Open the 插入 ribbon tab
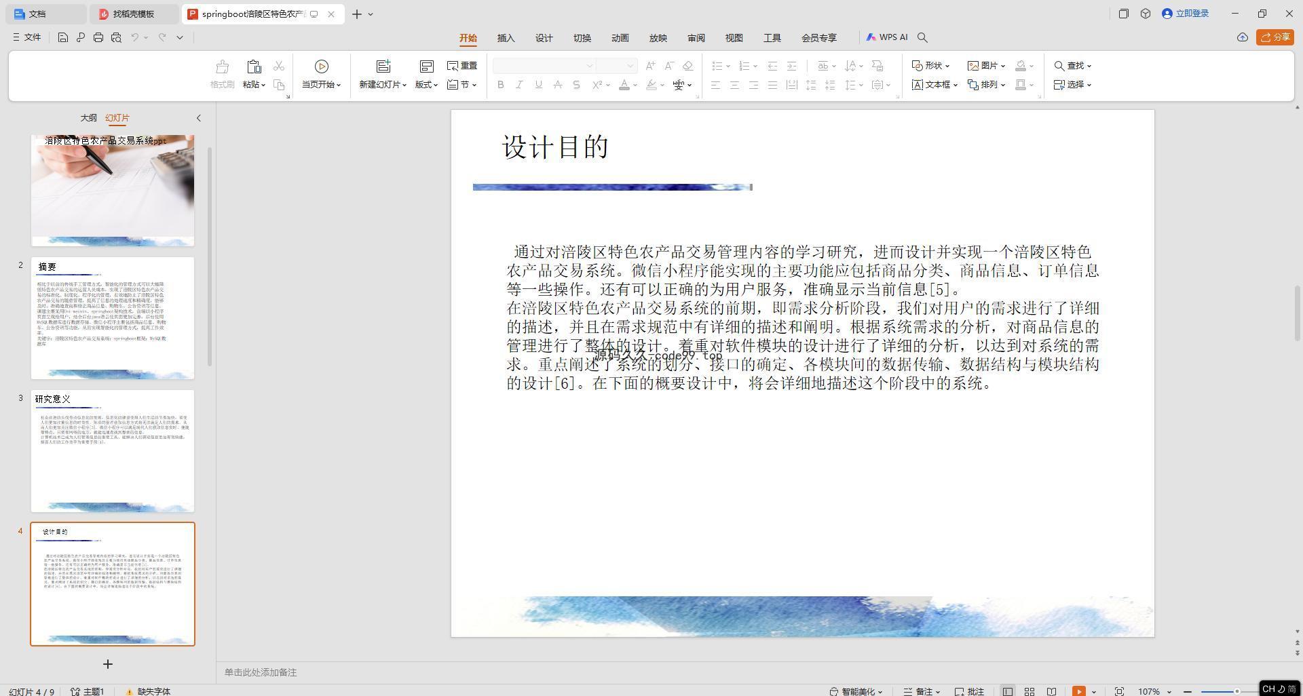Image resolution: width=1303 pixels, height=696 pixels. pyautogui.click(x=506, y=38)
